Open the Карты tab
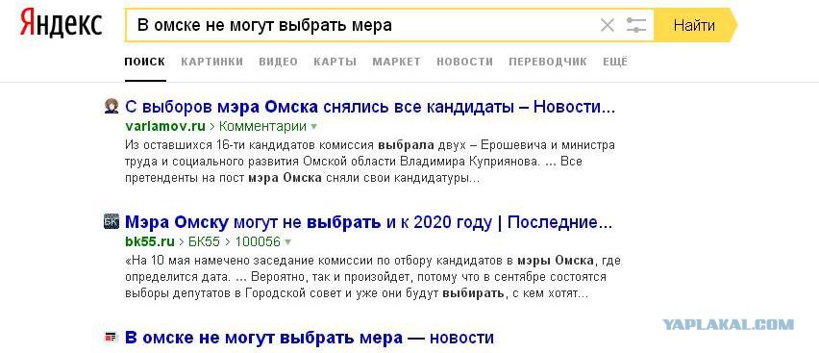 pos(335,62)
